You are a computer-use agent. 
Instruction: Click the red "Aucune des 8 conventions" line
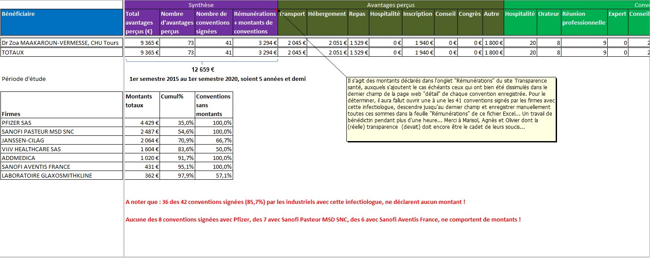pos(323,219)
